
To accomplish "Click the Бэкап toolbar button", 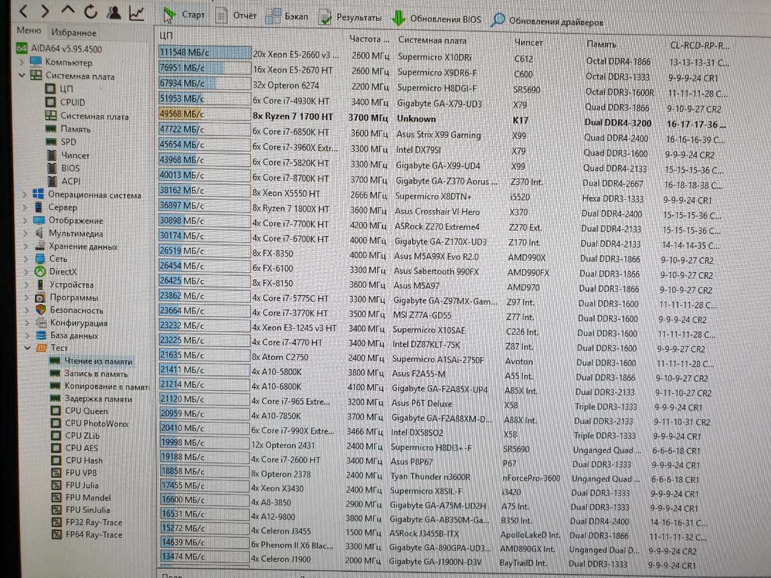I will coord(287,16).
